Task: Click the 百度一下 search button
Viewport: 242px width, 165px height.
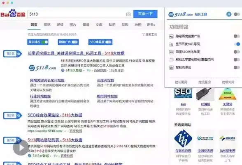Action: click(145, 14)
